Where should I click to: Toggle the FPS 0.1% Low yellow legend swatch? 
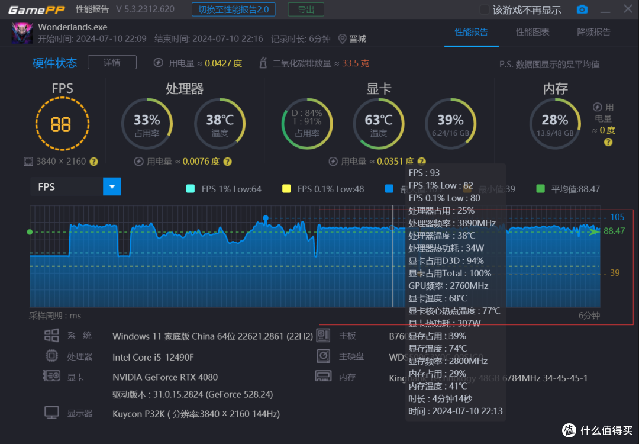point(286,189)
